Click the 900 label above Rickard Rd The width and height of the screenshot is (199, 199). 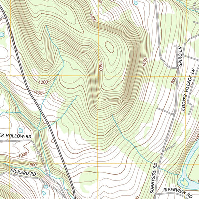pyautogui.click(x=33, y=165)
